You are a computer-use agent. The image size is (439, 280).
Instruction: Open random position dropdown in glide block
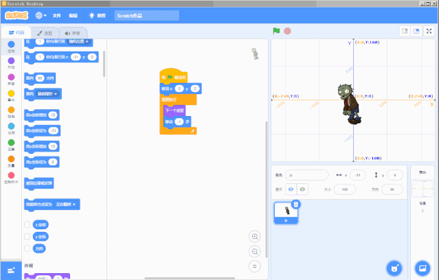pos(79,41)
